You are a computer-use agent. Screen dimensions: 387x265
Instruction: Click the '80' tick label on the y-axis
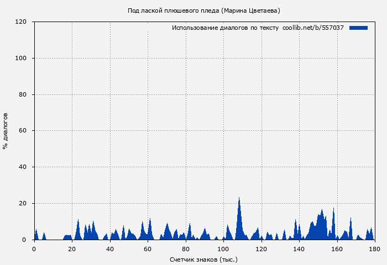coord(23,95)
